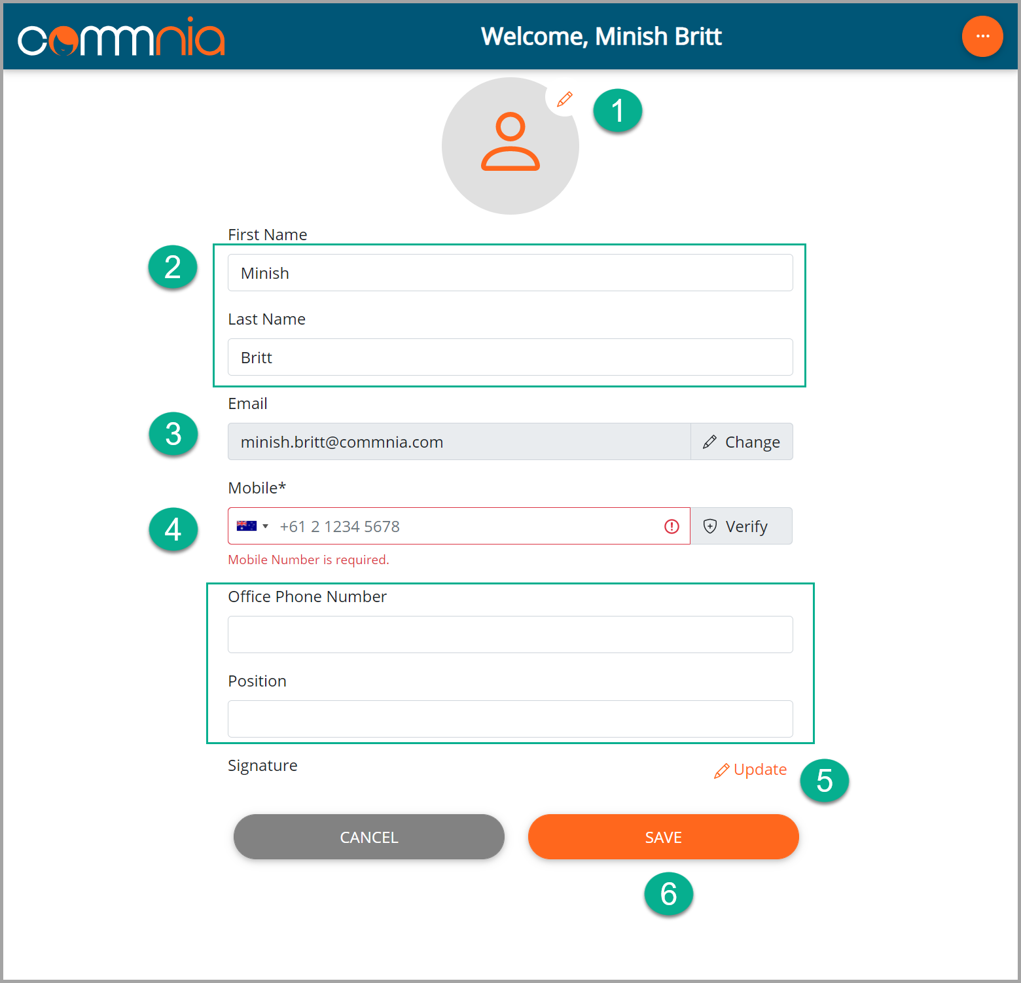The width and height of the screenshot is (1021, 983).
Task: Click the red error icon in the Mobile field
Action: coord(672,526)
